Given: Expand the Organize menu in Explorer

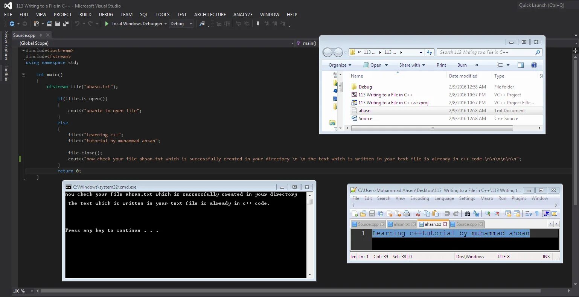Looking at the screenshot, I should [x=340, y=65].
